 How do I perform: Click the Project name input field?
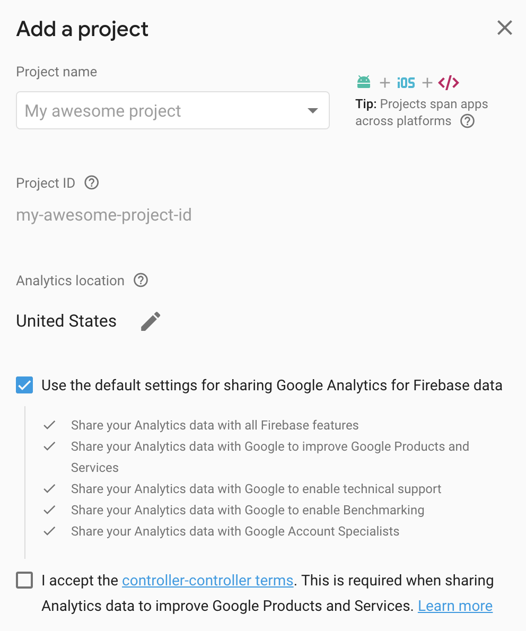pyautogui.click(x=159, y=111)
